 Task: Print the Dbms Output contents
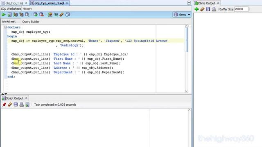click(x=214, y=9)
